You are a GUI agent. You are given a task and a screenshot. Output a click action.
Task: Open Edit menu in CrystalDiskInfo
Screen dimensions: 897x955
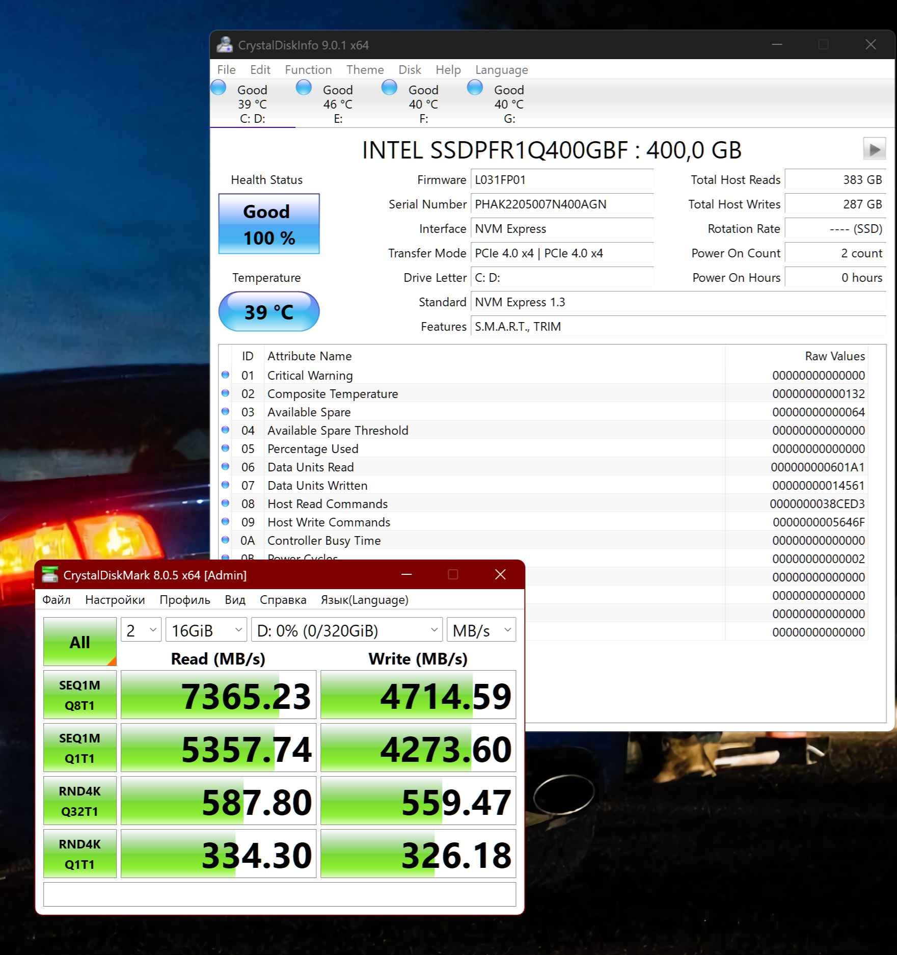(260, 70)
